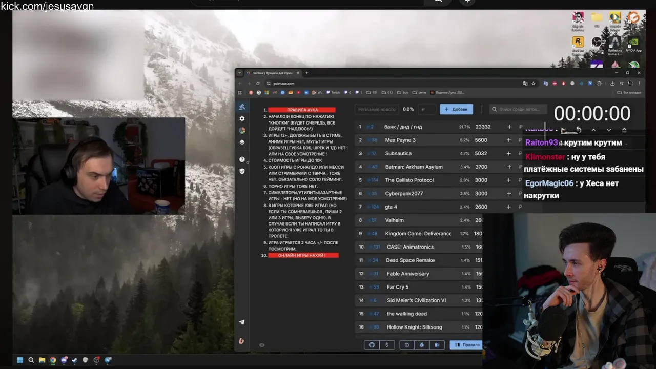Add points to банк / днд / гнд lot
The image size is (656, 369).
[509, 127]
